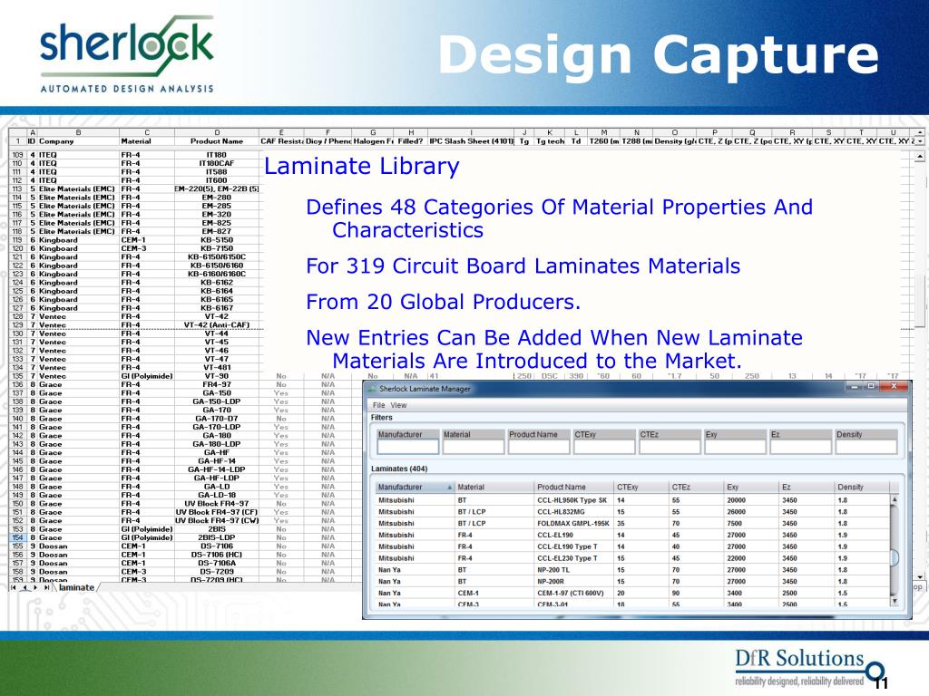Viewport: 929px width, 696px height.
Task: Select spreadsheet column D header
Action: tap(217, 132)
